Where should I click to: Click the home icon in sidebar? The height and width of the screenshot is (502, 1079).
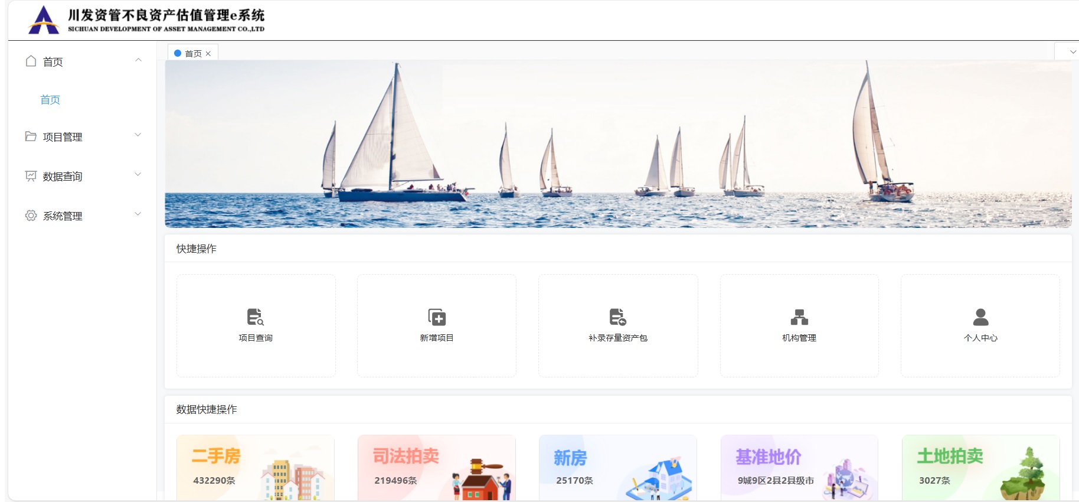click(x=31, y=61)
